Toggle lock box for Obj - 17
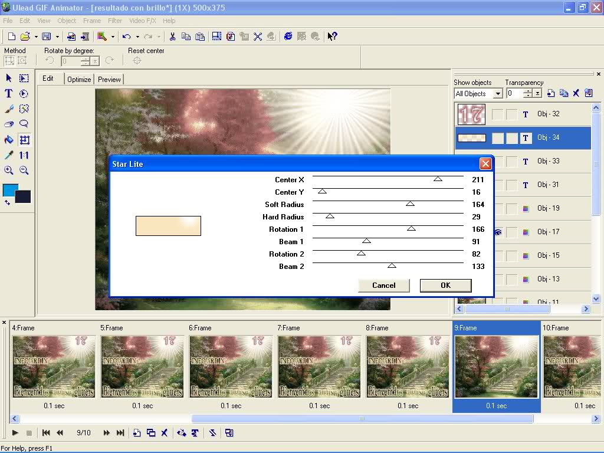 click(511, 232)
